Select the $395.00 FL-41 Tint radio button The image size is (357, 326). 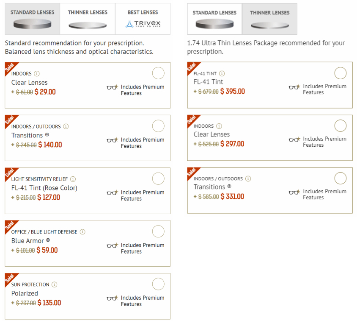tap(341, 73)
